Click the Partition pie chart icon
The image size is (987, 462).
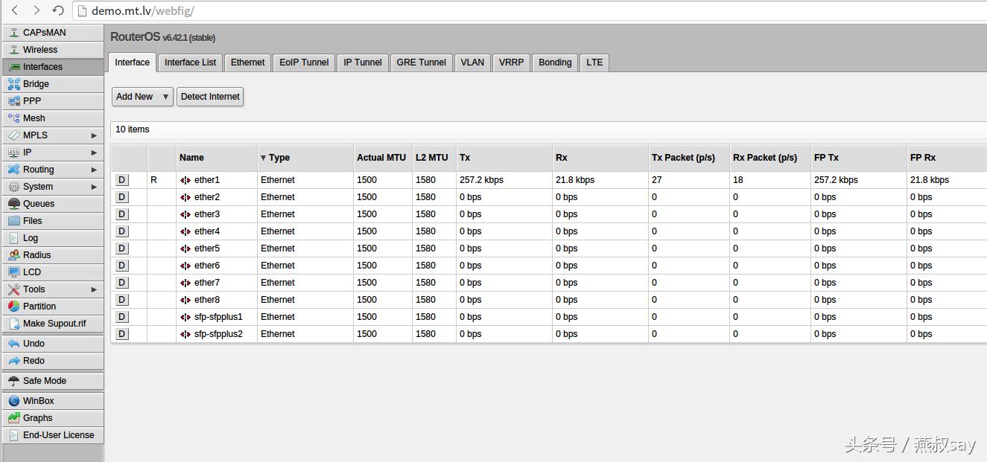[x=14, y=307]
